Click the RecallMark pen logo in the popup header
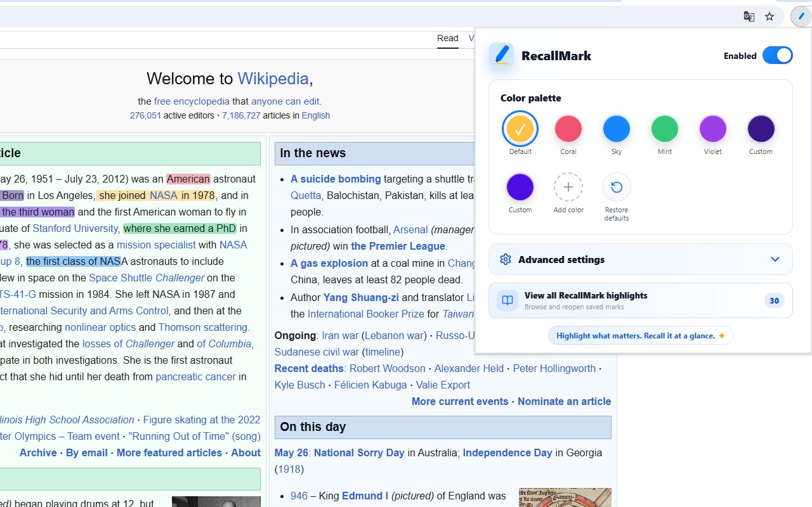 click(501, 55)
